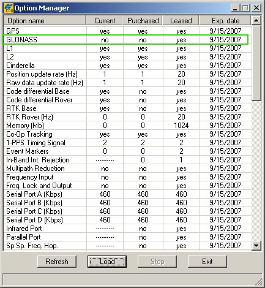Click the scrollbar up arrow

(256, 20)
